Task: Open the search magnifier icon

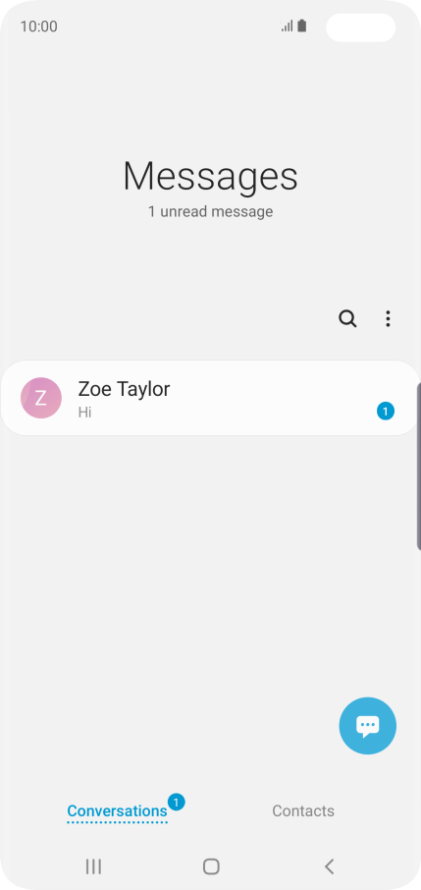Action: click(347, 319)
